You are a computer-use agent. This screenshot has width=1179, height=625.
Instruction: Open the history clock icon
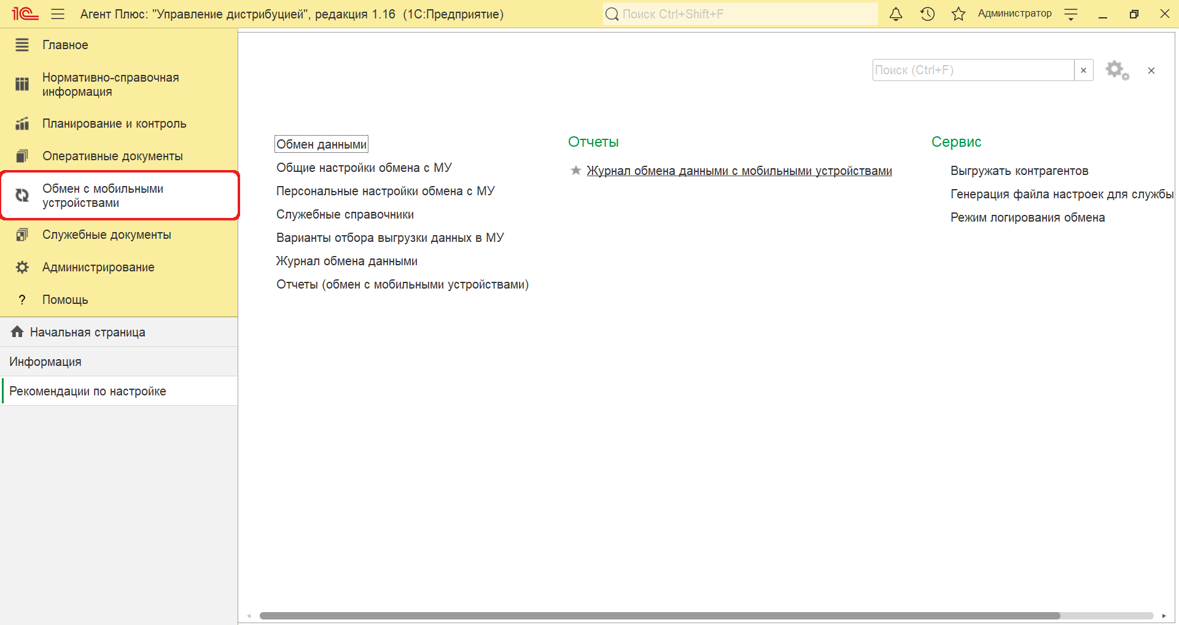[927, 14]
